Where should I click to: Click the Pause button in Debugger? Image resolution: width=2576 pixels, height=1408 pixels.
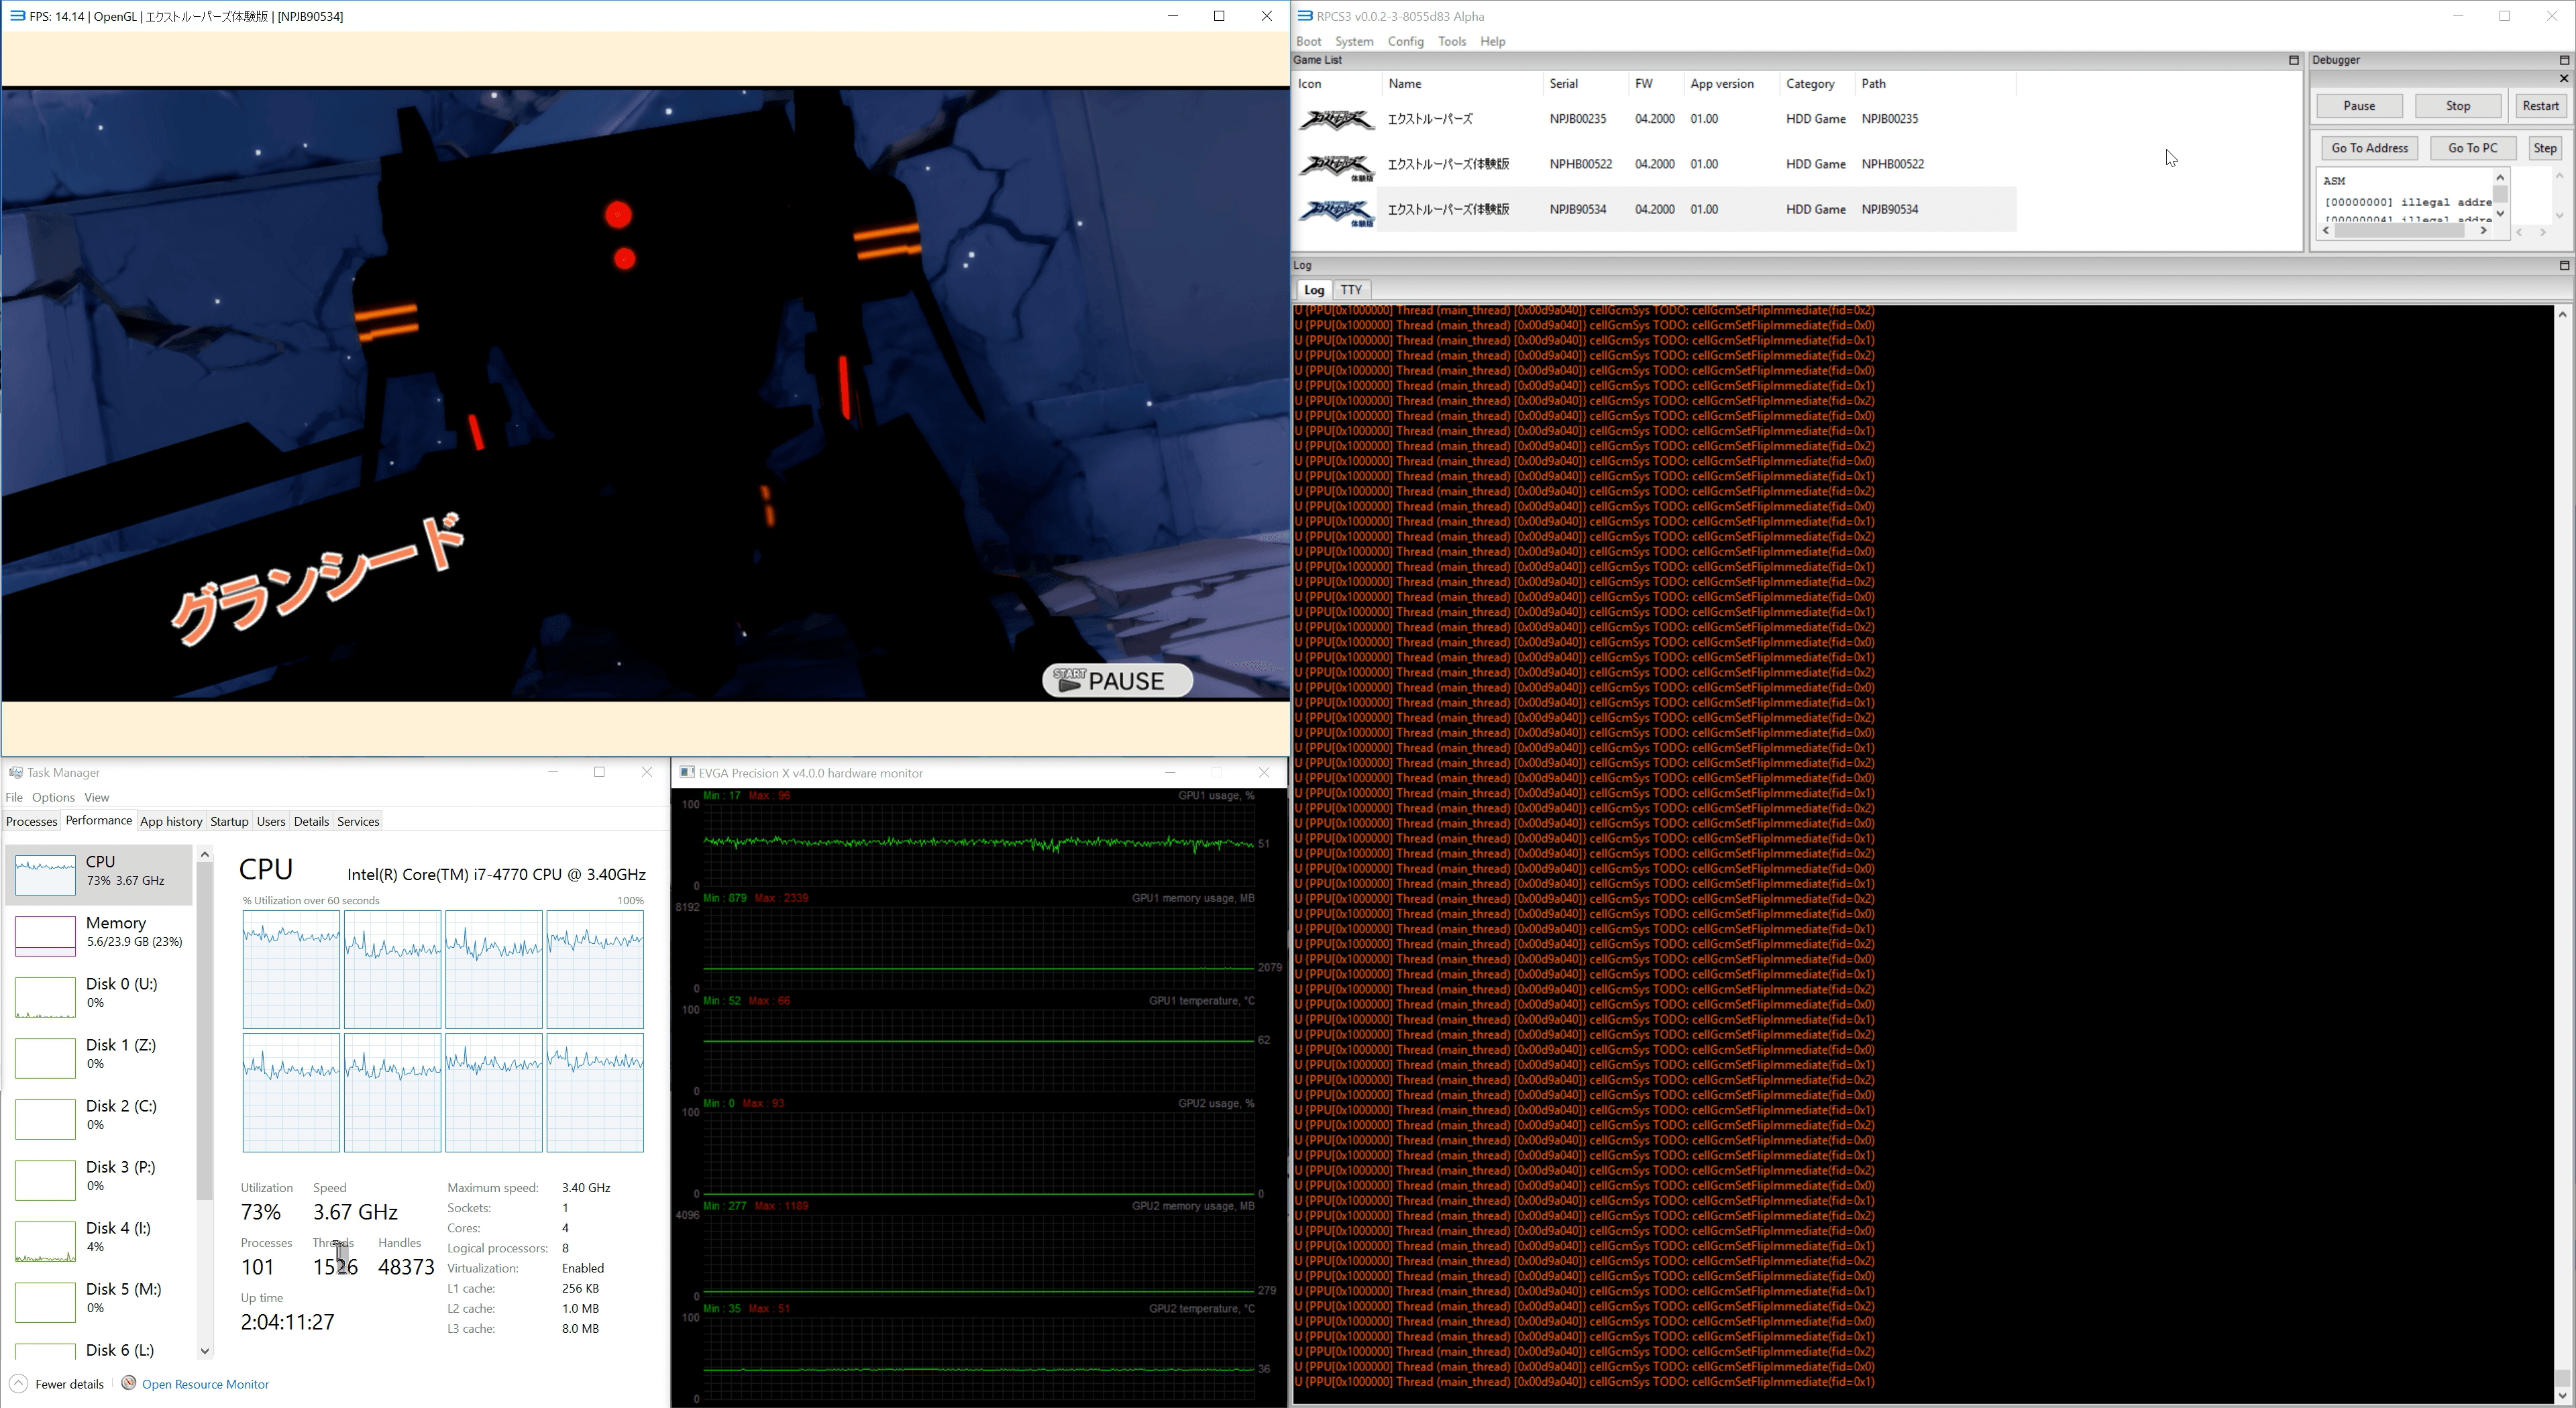tap(2359, 106)
